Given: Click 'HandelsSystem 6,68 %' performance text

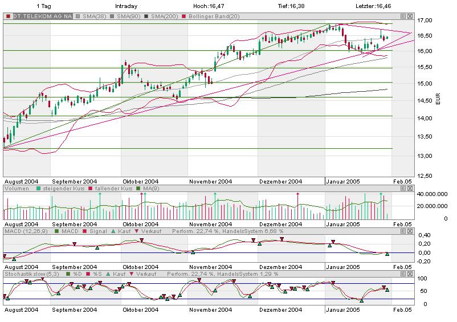Looking at the screenshot, I should [252, 231].
